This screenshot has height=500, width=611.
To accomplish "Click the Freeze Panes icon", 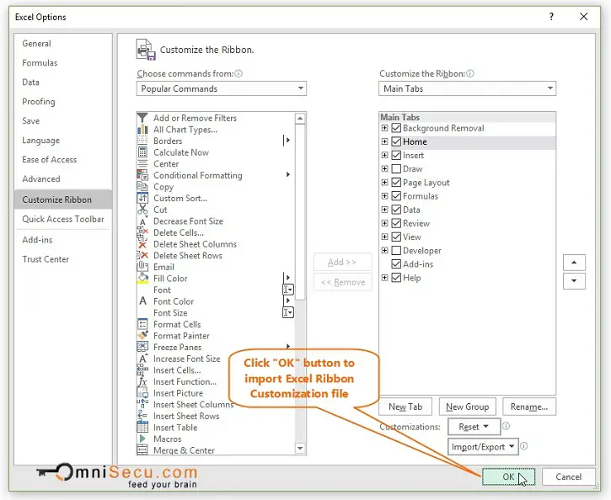I will 142,347.
